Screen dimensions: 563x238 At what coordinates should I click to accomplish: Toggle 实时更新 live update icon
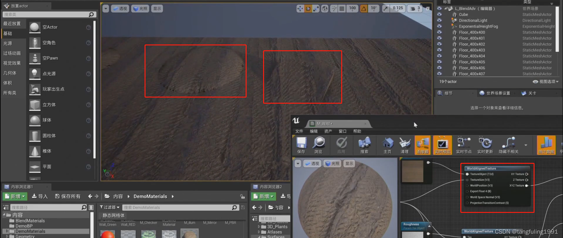(485, 145)
